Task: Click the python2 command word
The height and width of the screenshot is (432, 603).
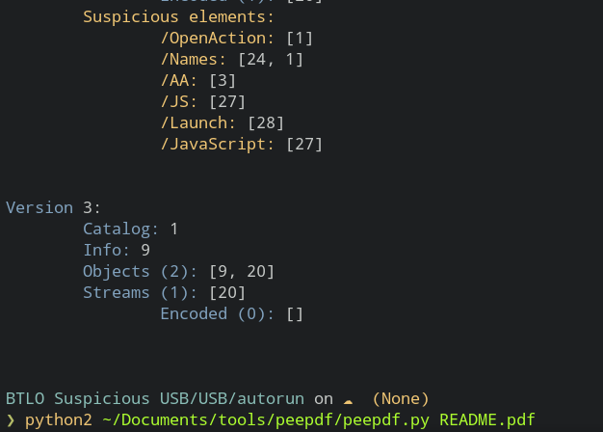Action: 59,420
